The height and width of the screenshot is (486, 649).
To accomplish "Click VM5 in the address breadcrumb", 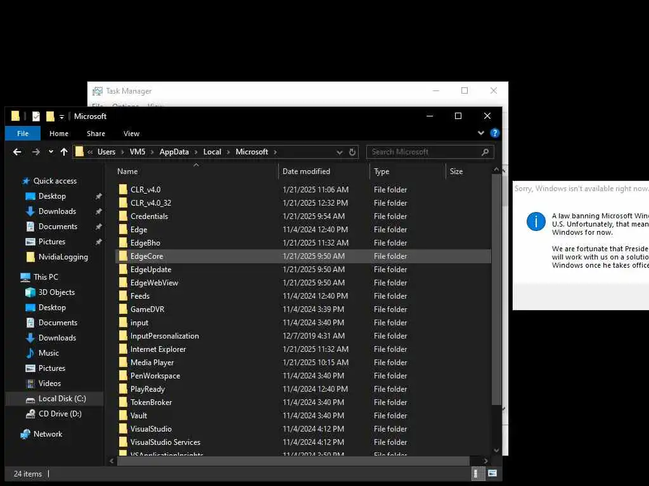I will point(138,152).
